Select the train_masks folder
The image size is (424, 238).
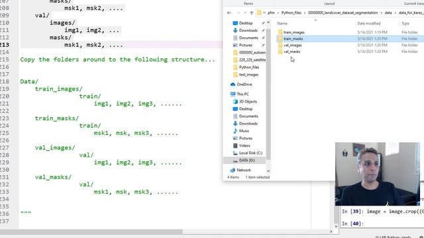[293, 39]
